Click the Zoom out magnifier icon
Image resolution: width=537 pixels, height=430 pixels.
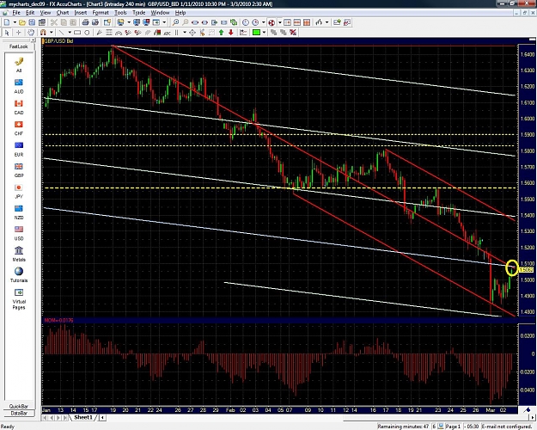(186, 22)
